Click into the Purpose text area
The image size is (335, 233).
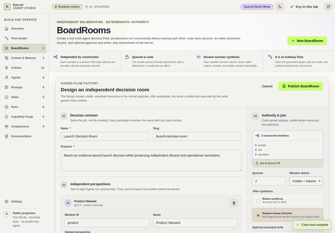click(x=151, y=161)
